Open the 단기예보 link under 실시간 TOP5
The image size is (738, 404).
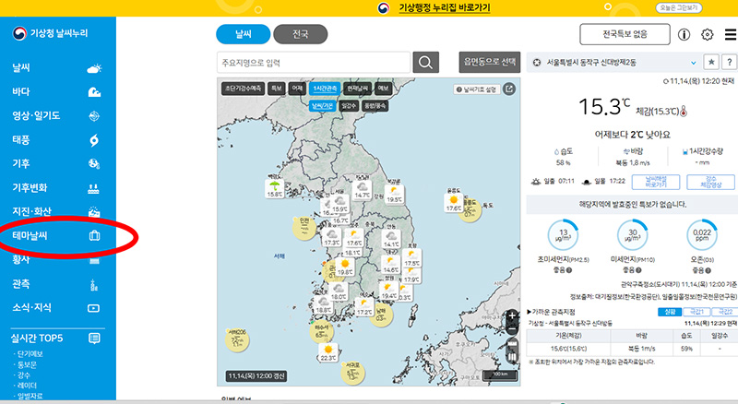(30, 353)
